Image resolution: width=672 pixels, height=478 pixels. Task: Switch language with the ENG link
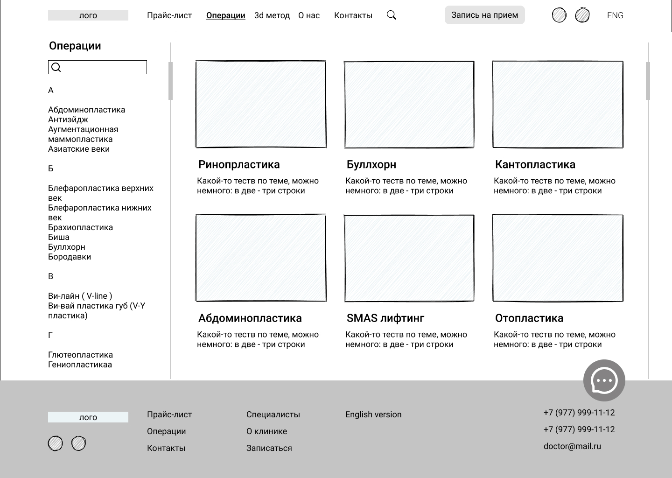(x=615, y=15)
